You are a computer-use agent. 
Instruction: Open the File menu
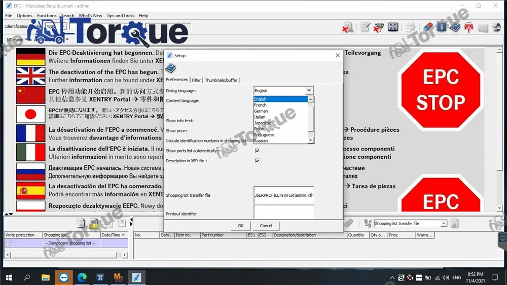coord(9,16)
